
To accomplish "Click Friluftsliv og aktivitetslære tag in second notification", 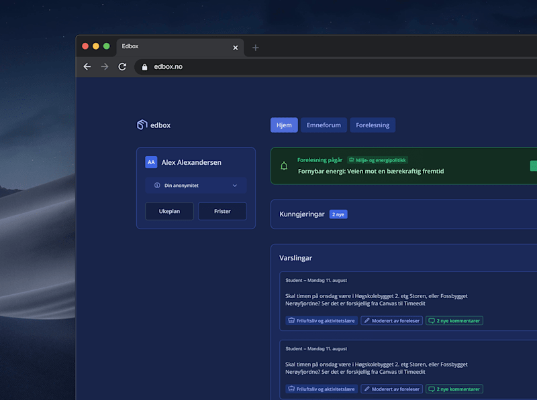I will [322, 389].
